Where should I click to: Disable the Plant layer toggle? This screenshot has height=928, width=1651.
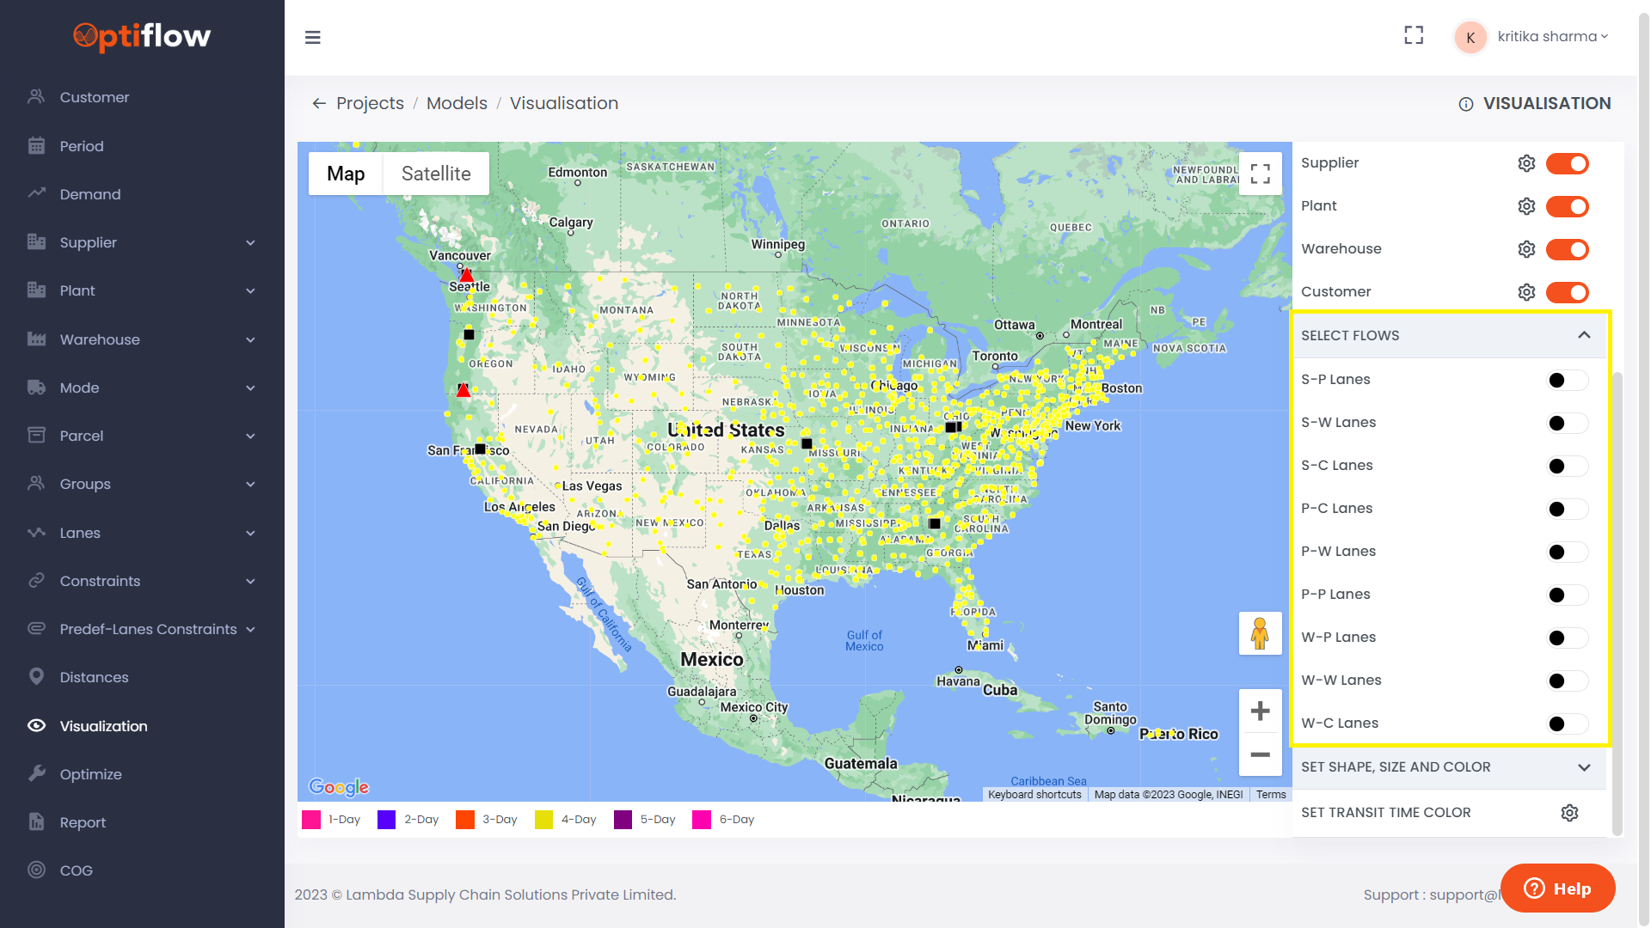[x=1567, y=207]
